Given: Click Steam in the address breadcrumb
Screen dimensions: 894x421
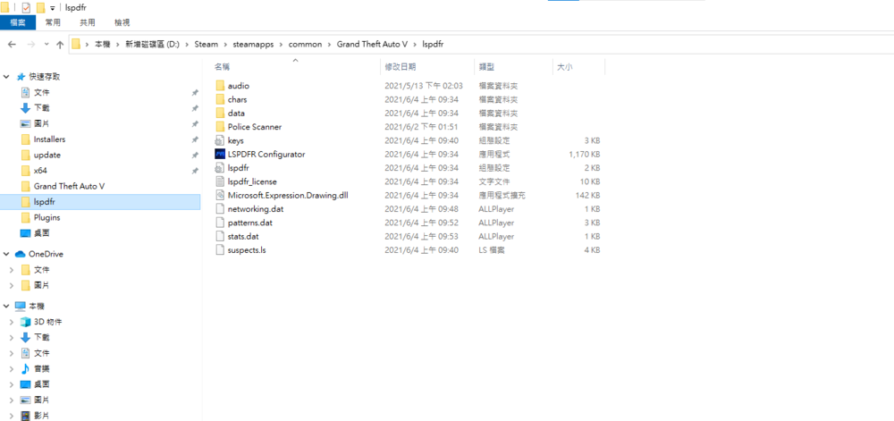Looking at the screenshot, I should [x=206, y=45].
